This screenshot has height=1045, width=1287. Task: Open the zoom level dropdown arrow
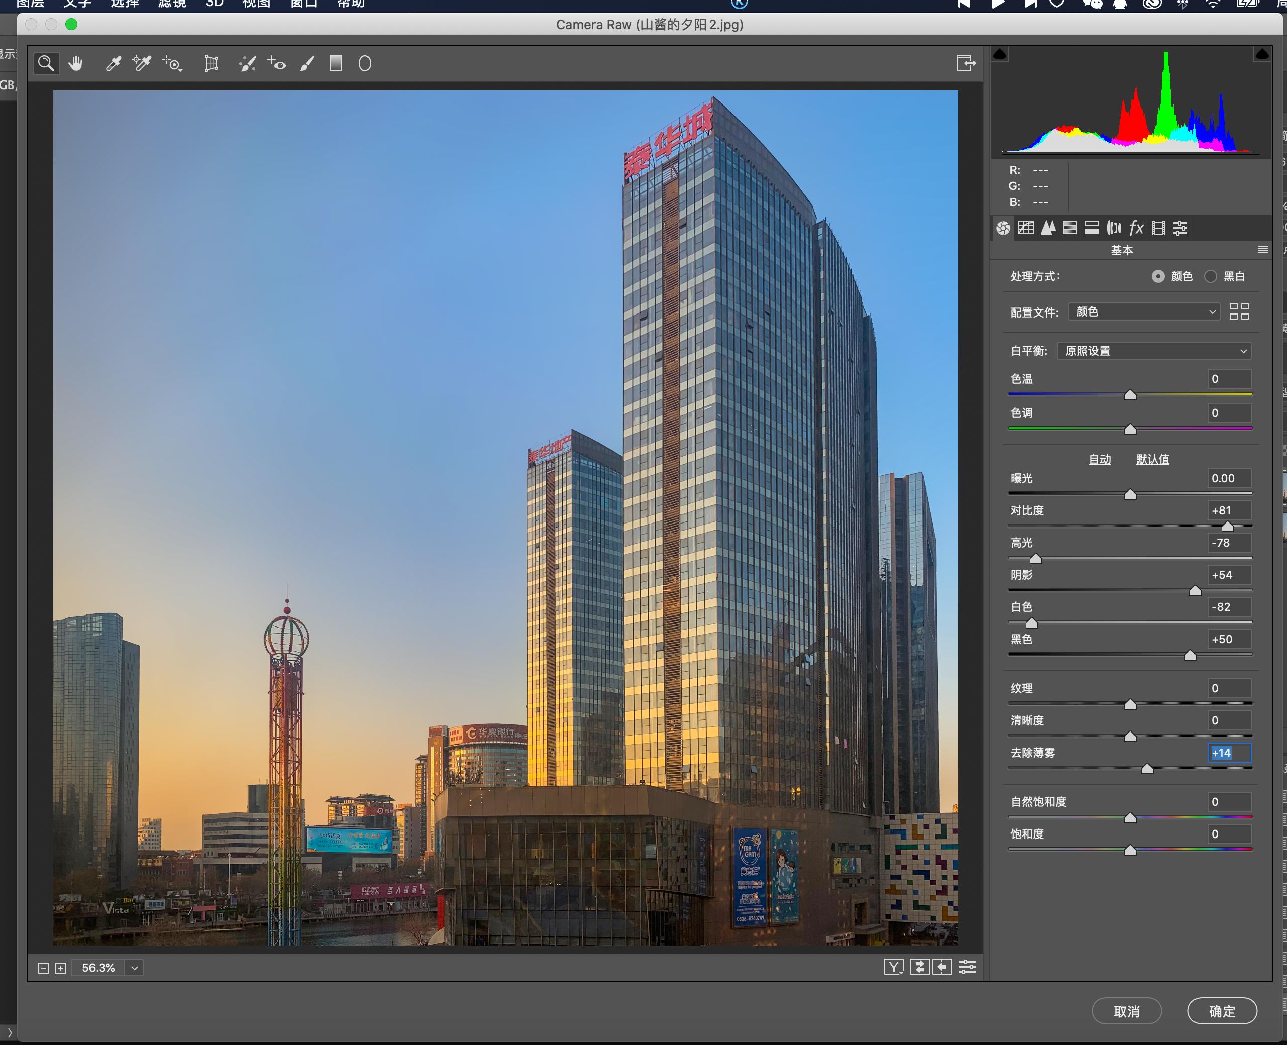(135, 968)
